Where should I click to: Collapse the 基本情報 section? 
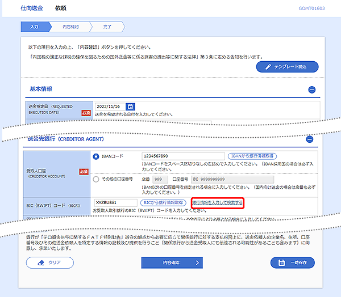[312, 90]
